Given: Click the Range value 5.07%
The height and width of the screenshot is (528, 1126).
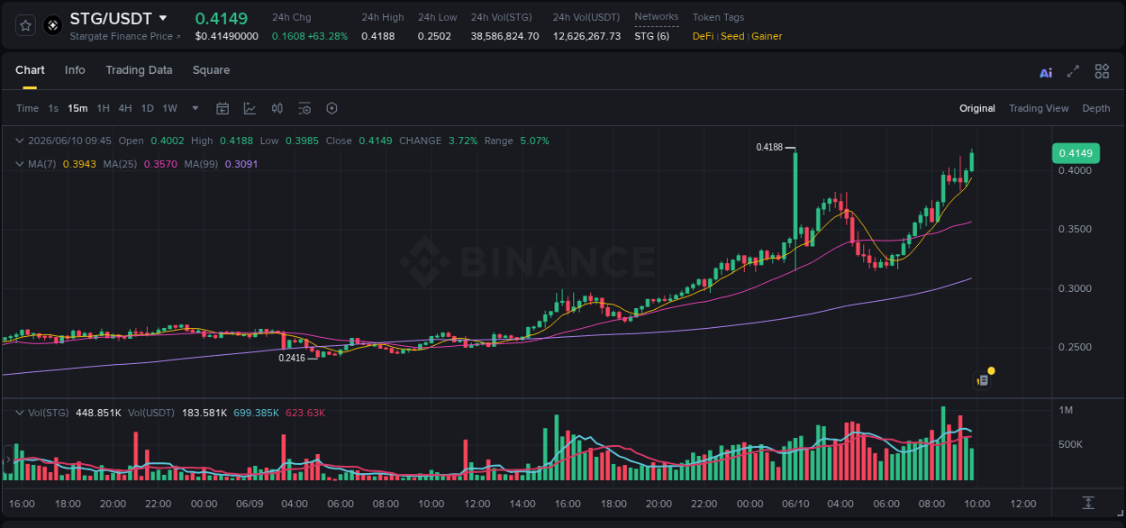Looking at the screenshot, I should (x=534, y=141).
